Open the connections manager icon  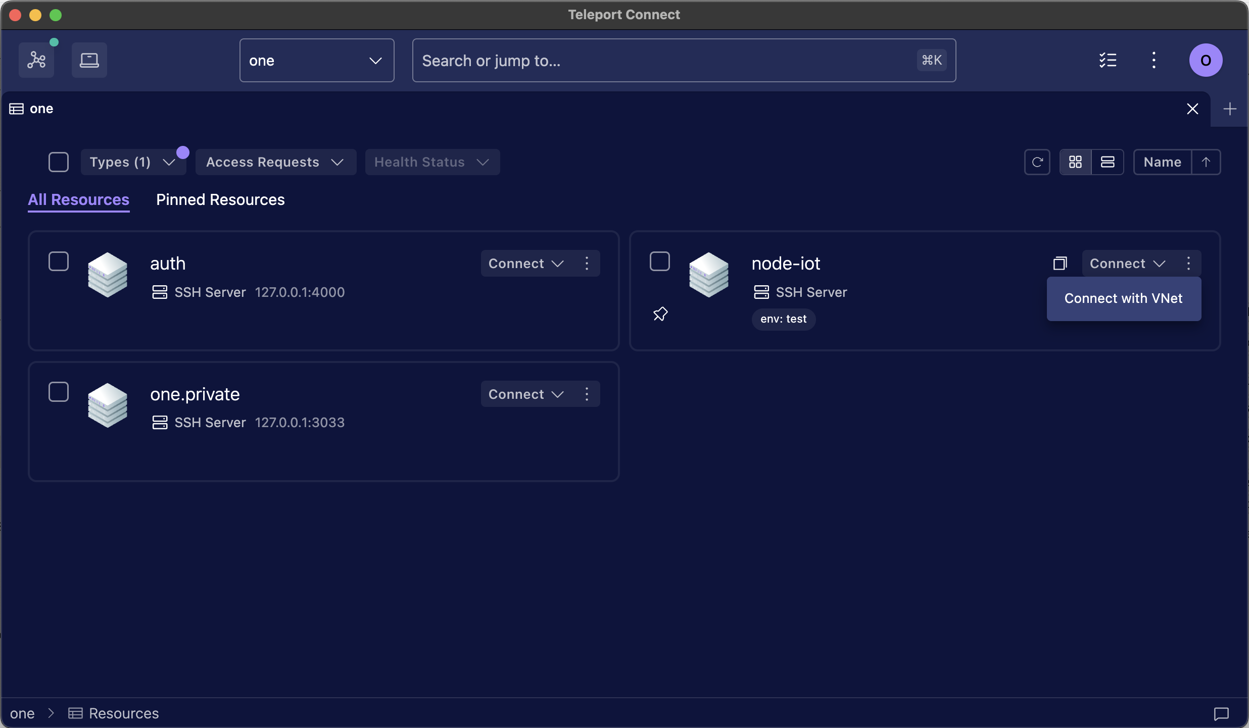pos(36,60)
